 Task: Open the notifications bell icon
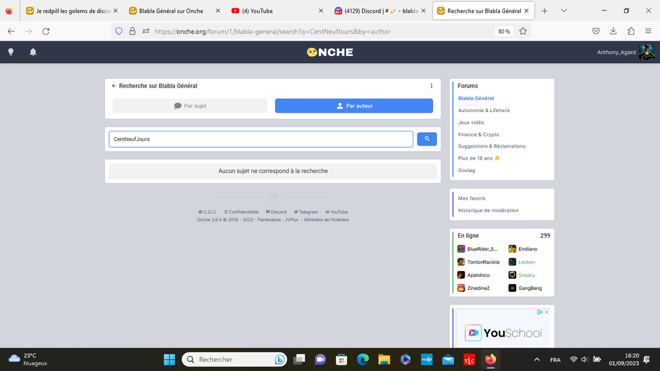[x=33, y=52]
